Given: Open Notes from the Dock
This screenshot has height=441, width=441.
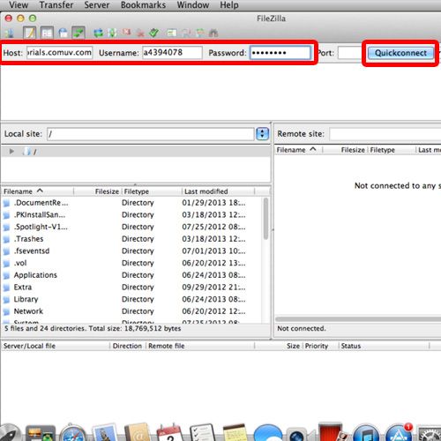Looking at the screenshot, I should (x=235, y=433).
